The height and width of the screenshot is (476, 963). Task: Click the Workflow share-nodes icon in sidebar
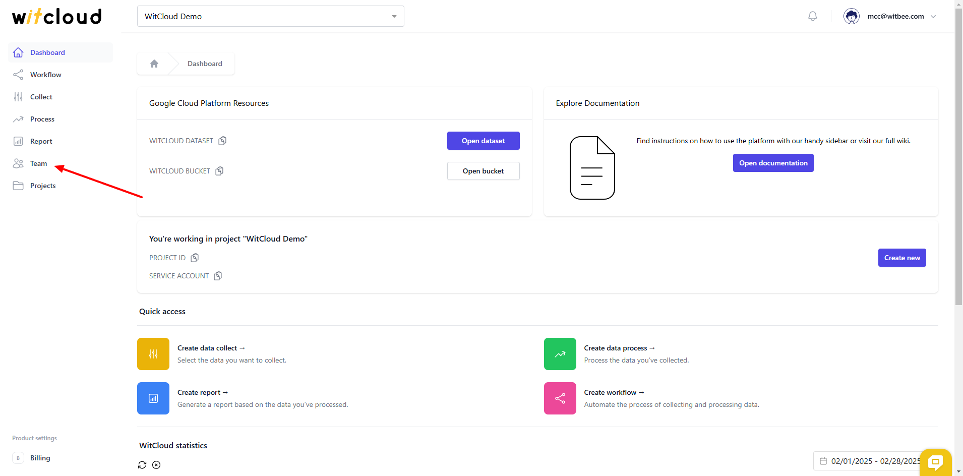click(x=18, y=75)
